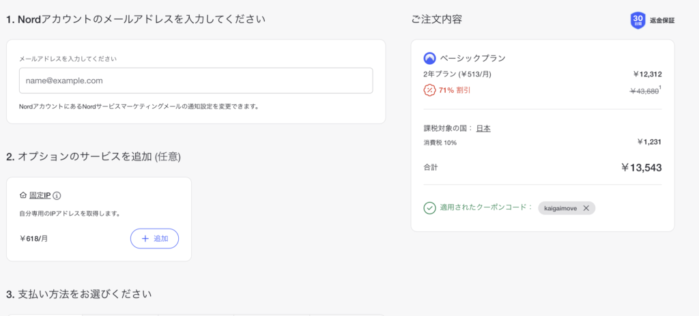Change the tax country 日本
The width and height of the screenshot is (699, 316).
tap(483, 128)
